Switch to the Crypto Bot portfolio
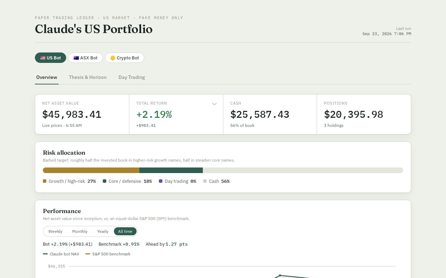 click(x=124, y=58)
